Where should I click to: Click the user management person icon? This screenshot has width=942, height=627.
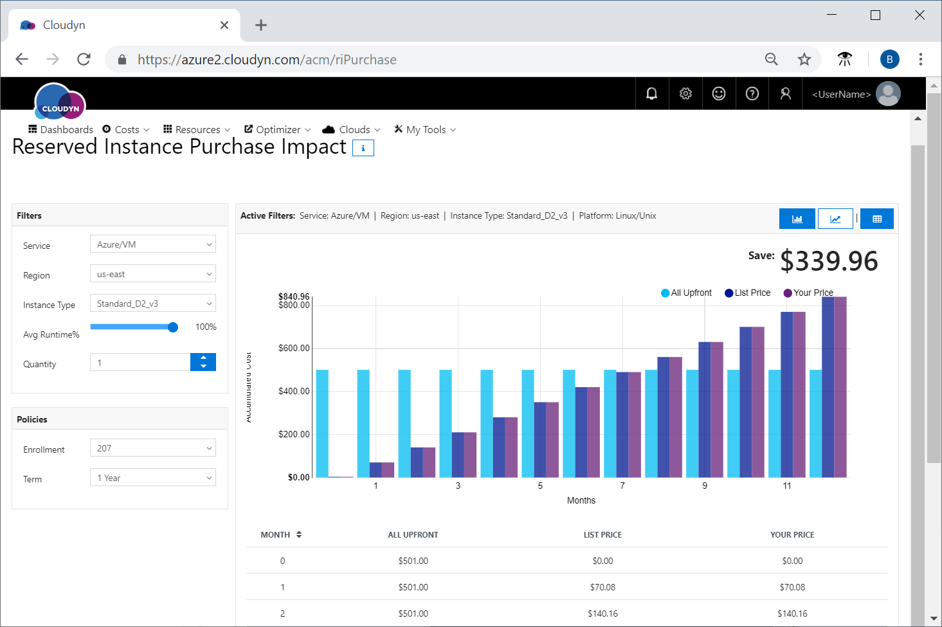(x=786, y=94)
